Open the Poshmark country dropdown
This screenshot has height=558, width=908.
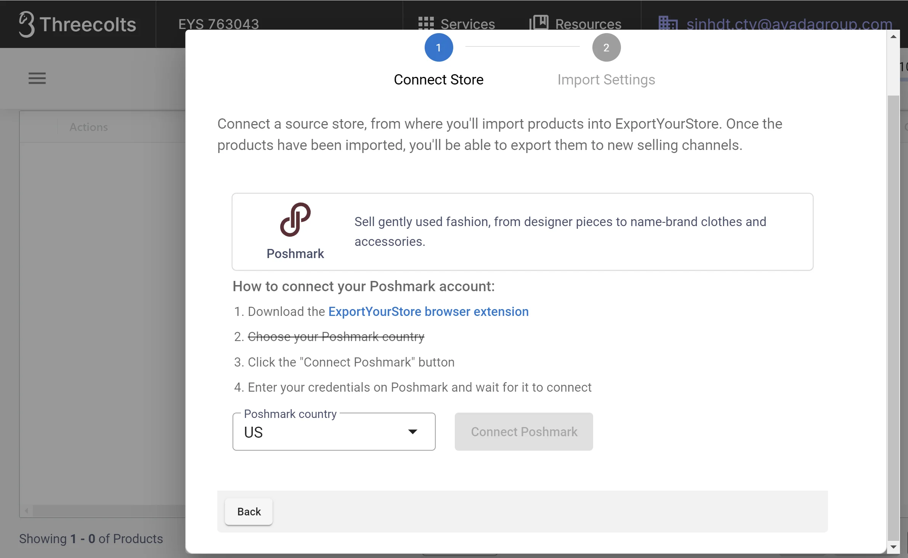pyautogui.click(x=334, y=432)
